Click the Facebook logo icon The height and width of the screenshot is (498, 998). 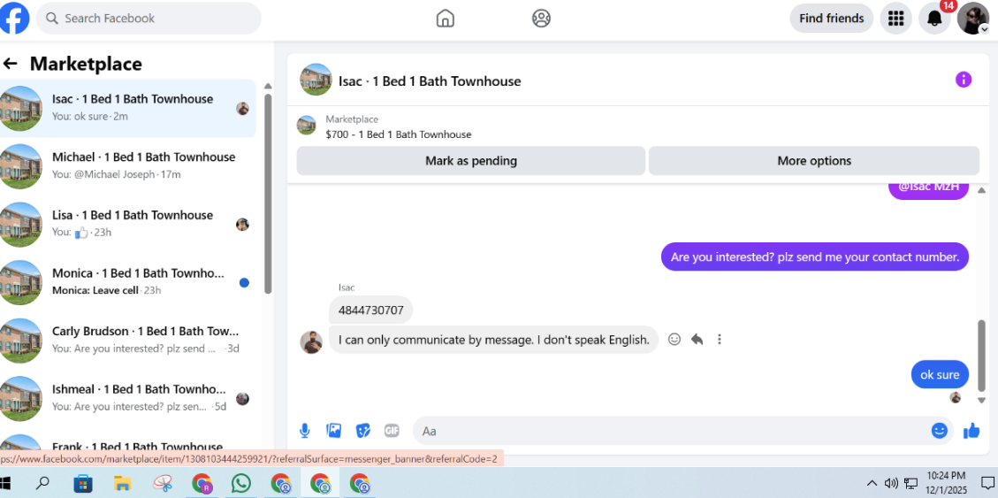(13, 18)
